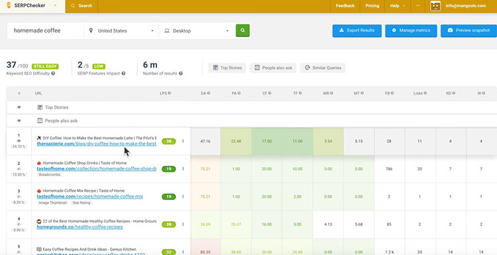The width and height of the screenshot is (497, 255).
Task: Toggle eye visibility for result 4
Action: pyautogui.click(x=19, y=224)
